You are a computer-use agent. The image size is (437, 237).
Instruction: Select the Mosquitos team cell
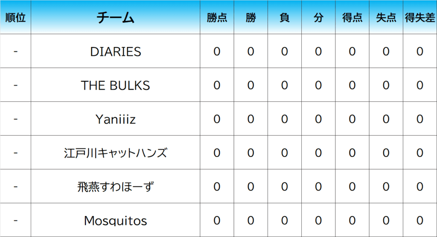pos(115,221)
